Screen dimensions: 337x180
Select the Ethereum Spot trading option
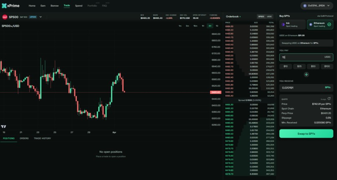coord(320,25)
